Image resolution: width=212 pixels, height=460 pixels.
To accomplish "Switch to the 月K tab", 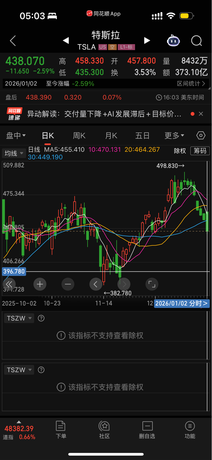I will (111, 136).
